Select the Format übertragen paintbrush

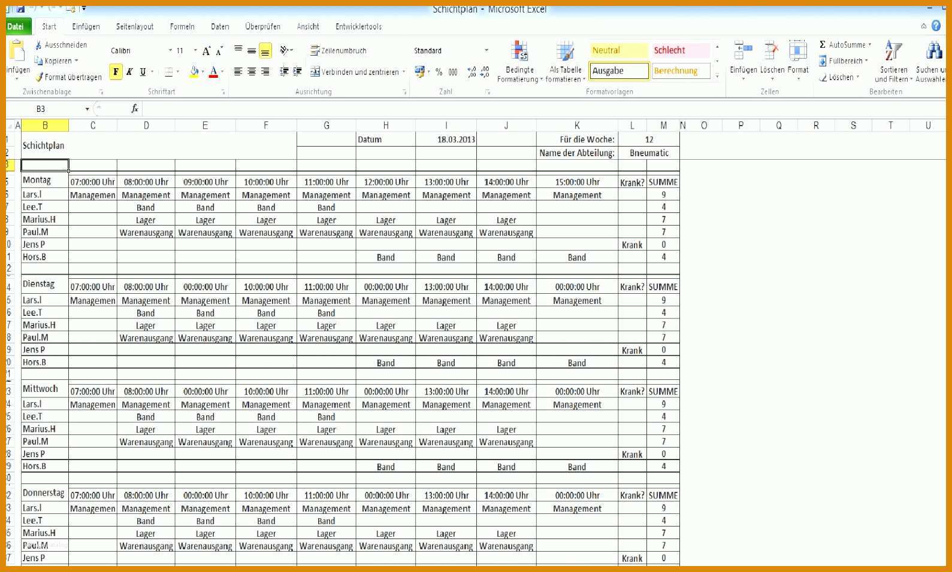(39, 77)
